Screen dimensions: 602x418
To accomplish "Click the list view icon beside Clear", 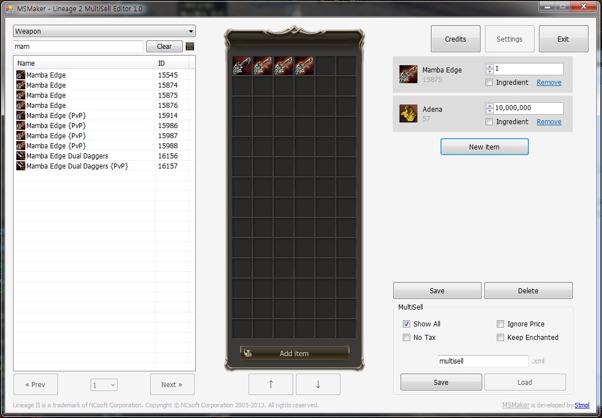I will pos(190,47).
